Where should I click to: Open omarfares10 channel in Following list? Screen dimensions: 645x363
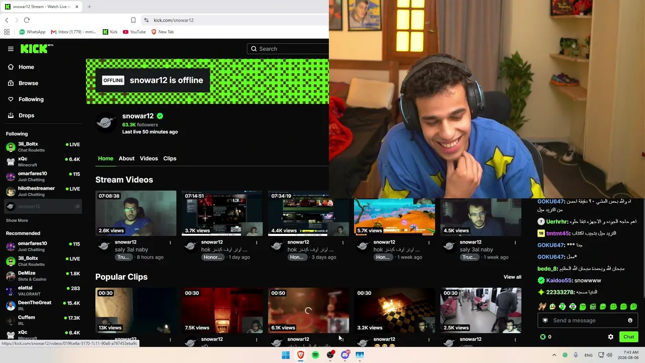click(43, 176)
